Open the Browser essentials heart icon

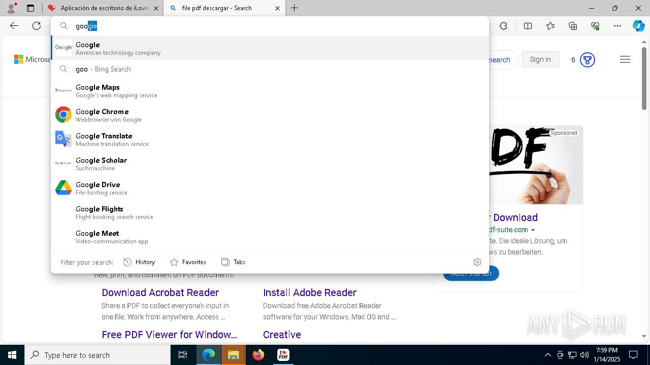(x=595, y=26)
